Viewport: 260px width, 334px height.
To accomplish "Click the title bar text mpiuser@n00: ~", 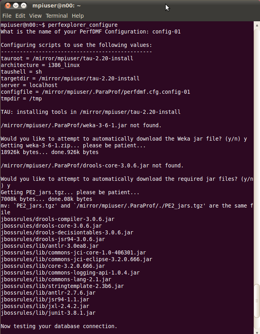I will (x=56, y=6).
